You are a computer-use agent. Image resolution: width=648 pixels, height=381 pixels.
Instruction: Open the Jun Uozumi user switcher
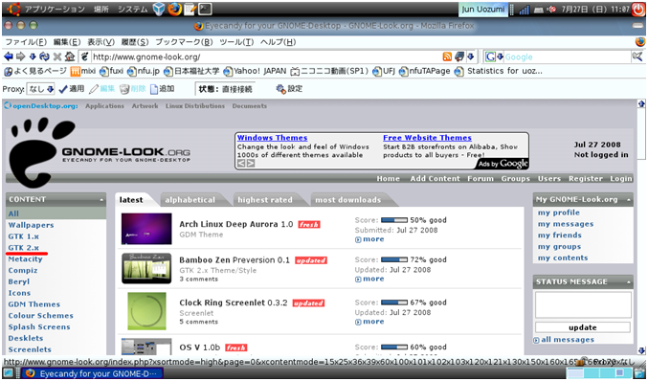[x=483, y=9]
